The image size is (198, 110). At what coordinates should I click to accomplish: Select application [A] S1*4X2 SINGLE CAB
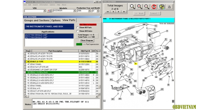point(49,35)
